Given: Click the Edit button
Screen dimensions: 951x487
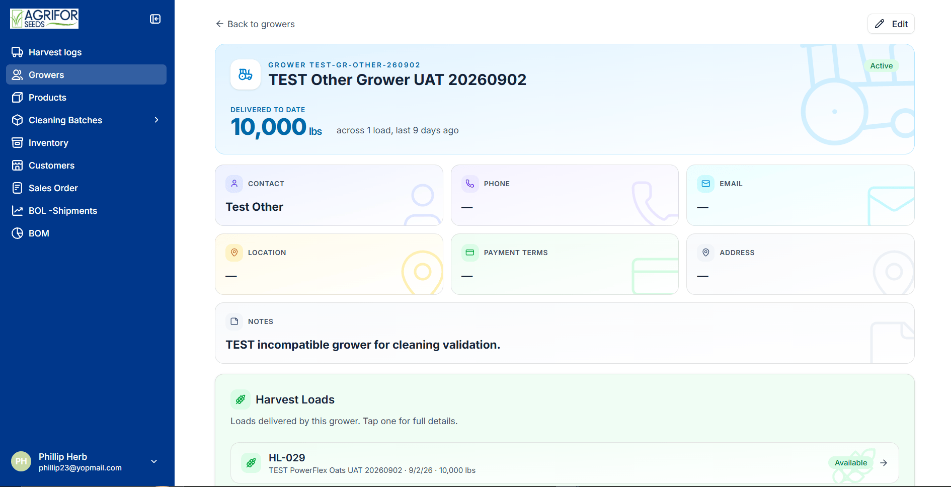Looking at the screenshot, I should coord(891,24).
